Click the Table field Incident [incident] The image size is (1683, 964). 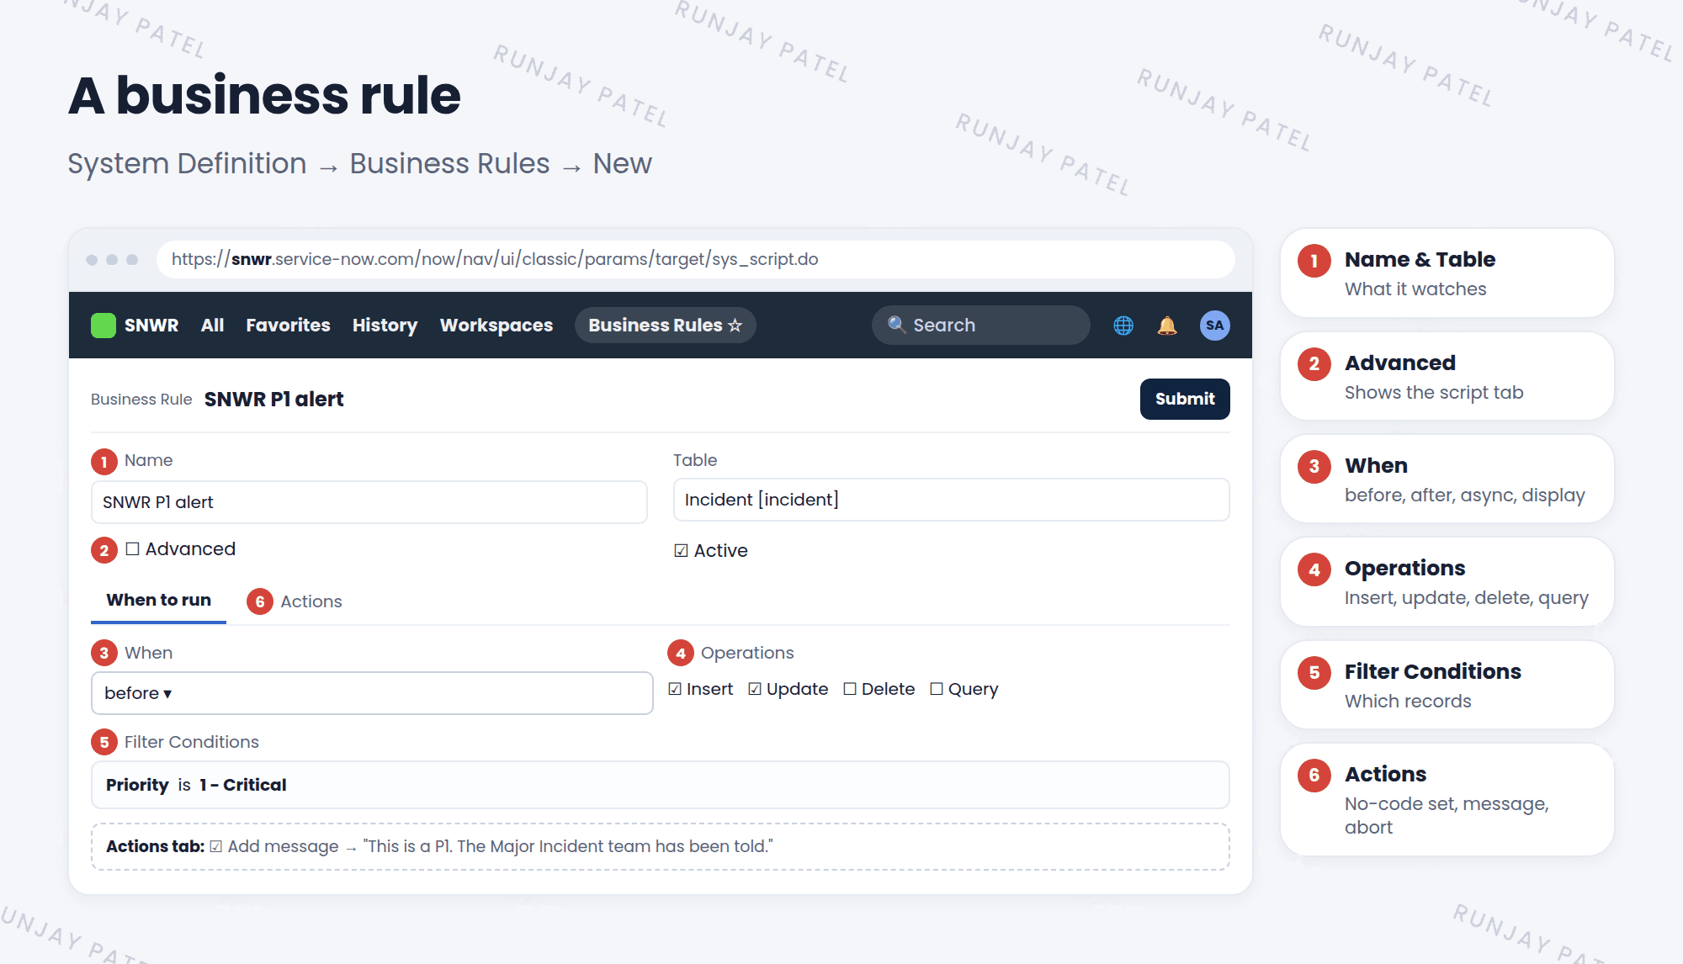pyautogui.click(x=952, y=500)
